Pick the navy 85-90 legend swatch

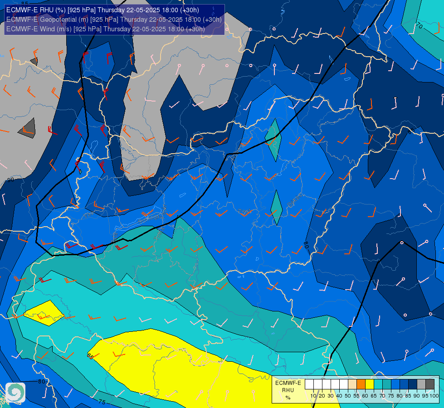413,384
